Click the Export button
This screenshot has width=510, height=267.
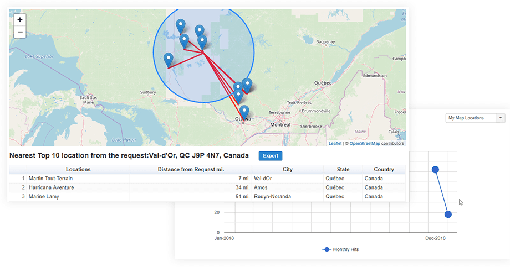coord(270,156)
